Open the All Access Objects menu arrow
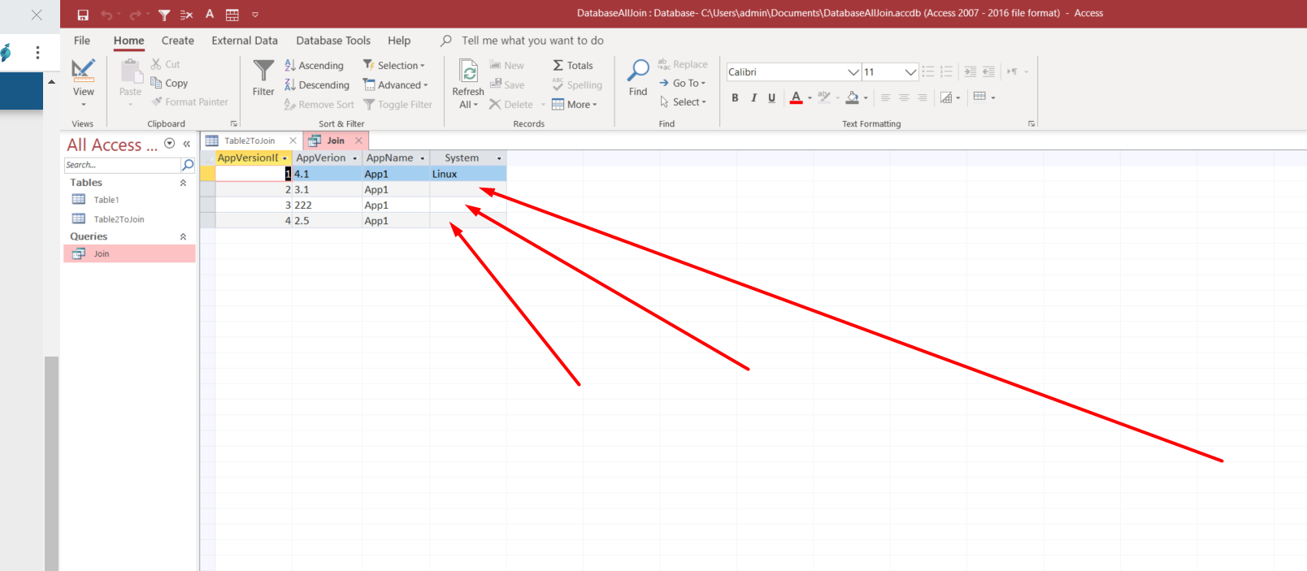The height and width of the screenshot is (571, 1307). tap(170, 143)
